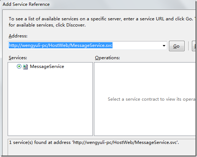The height and width of the screenshot is (157, 197).
Task: Click the Add Service Reference title bar
Action: pyautogui.click(x=98, y=4)
